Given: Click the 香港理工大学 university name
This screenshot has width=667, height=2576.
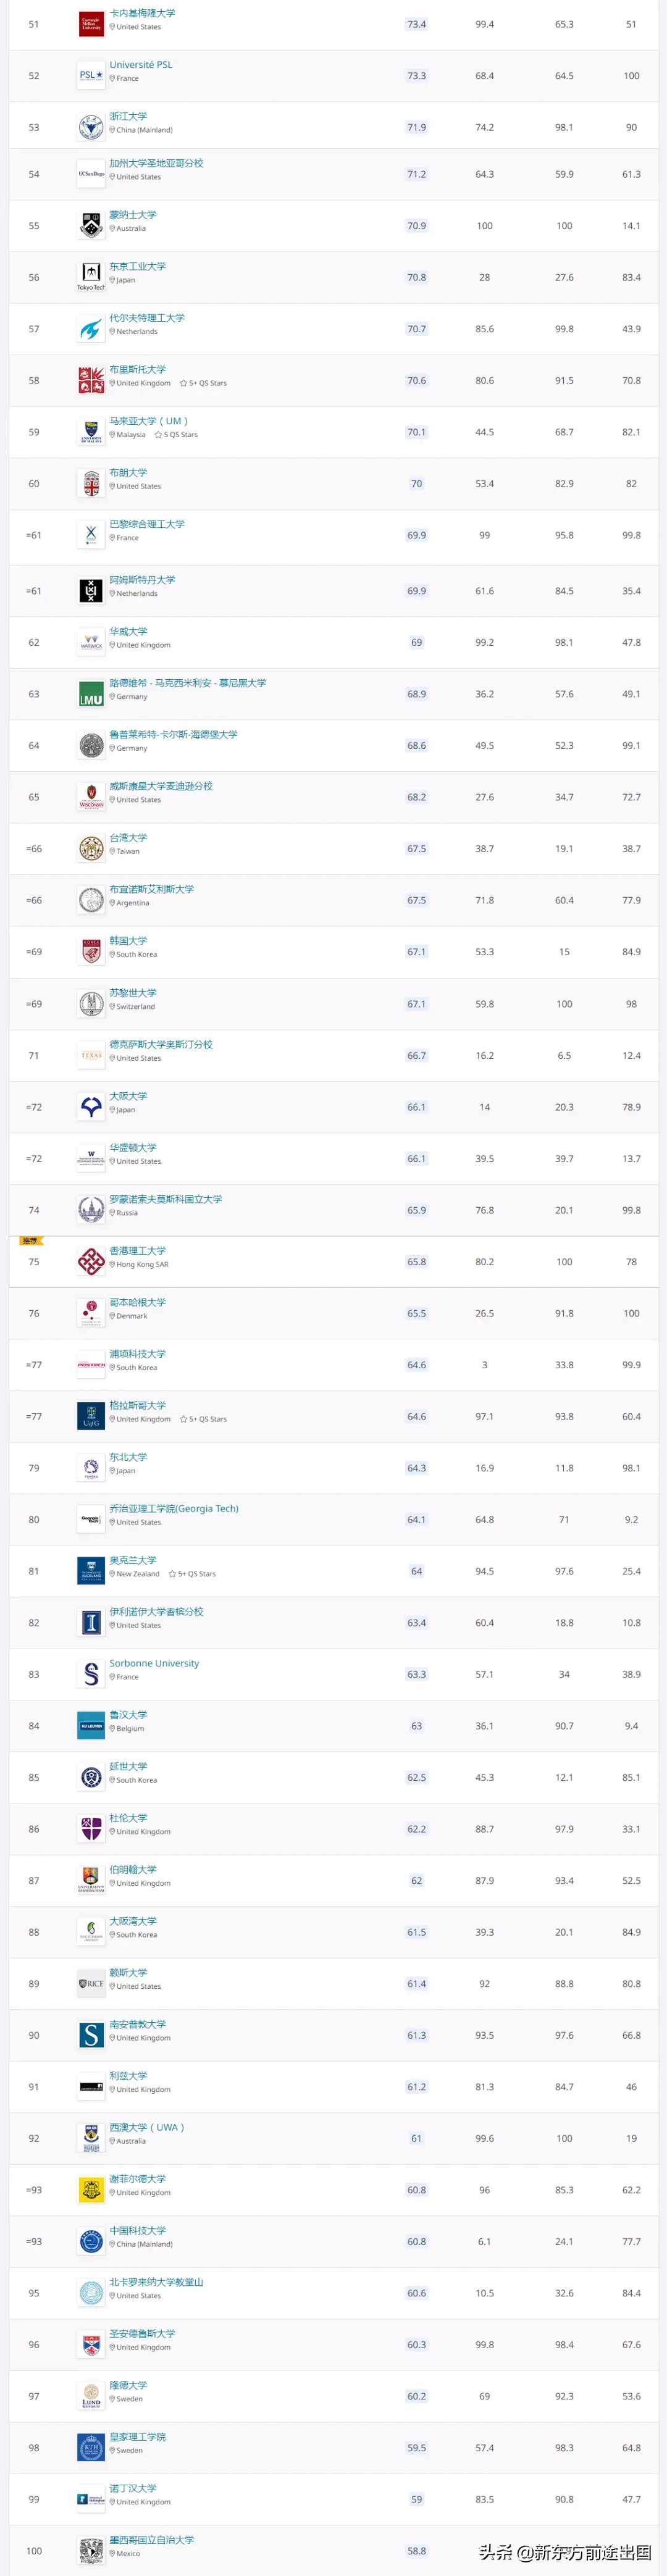Looking at the screenshot, I should pyautogui.click(x=138, y=1251).
